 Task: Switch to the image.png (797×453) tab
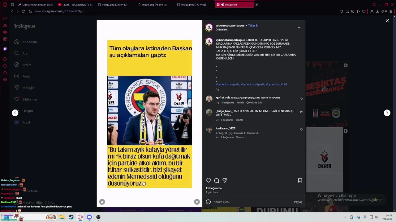point(113,5)
